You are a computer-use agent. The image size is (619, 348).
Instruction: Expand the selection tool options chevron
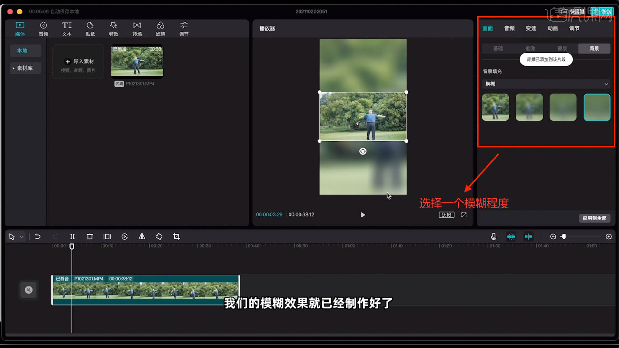(x=22, y=236)
